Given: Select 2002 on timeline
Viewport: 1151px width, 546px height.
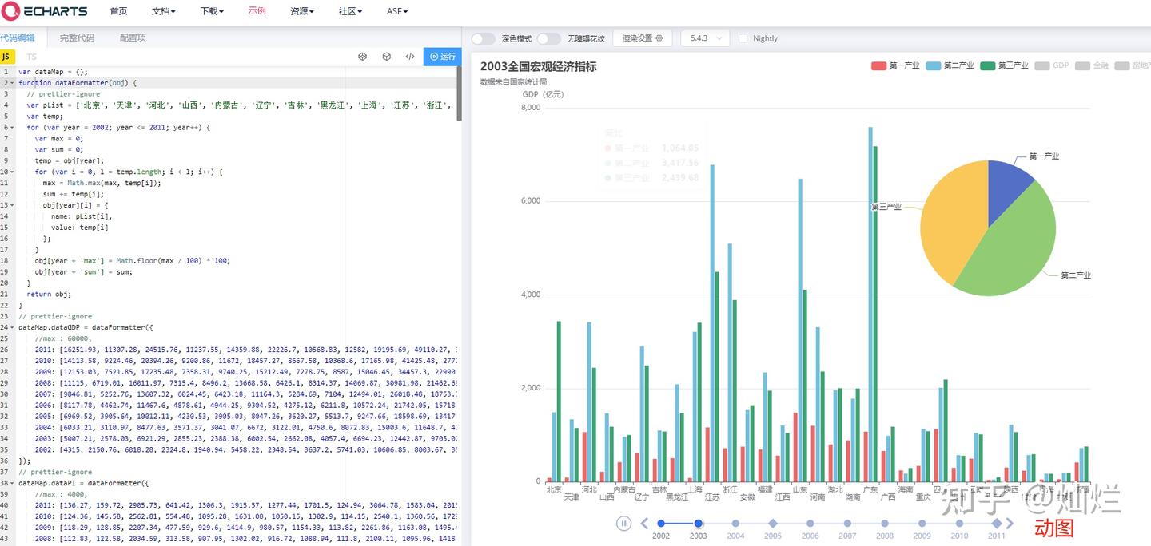Looking at the screenshot, I should (x=661, y=524).
